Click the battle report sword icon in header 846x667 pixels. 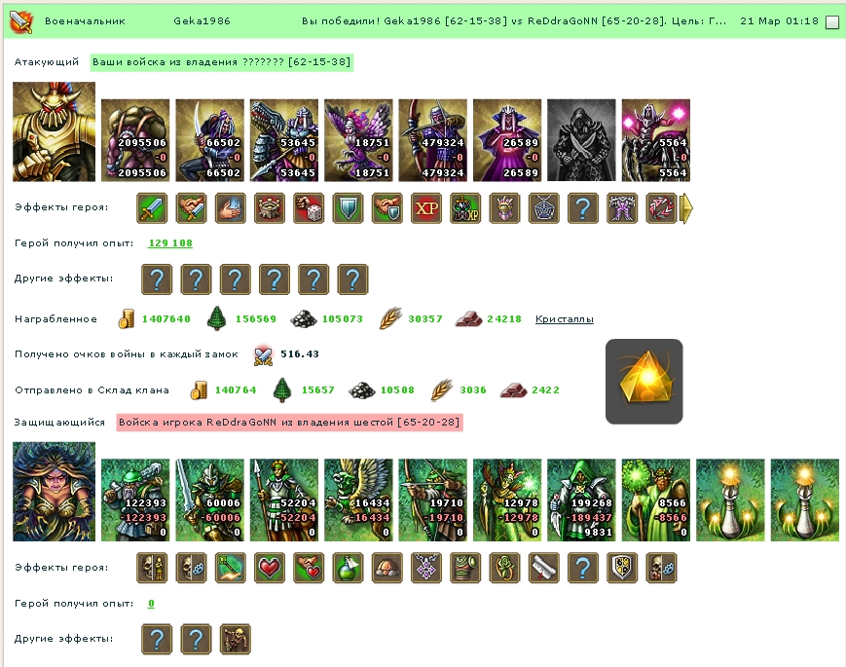(21, 21)
